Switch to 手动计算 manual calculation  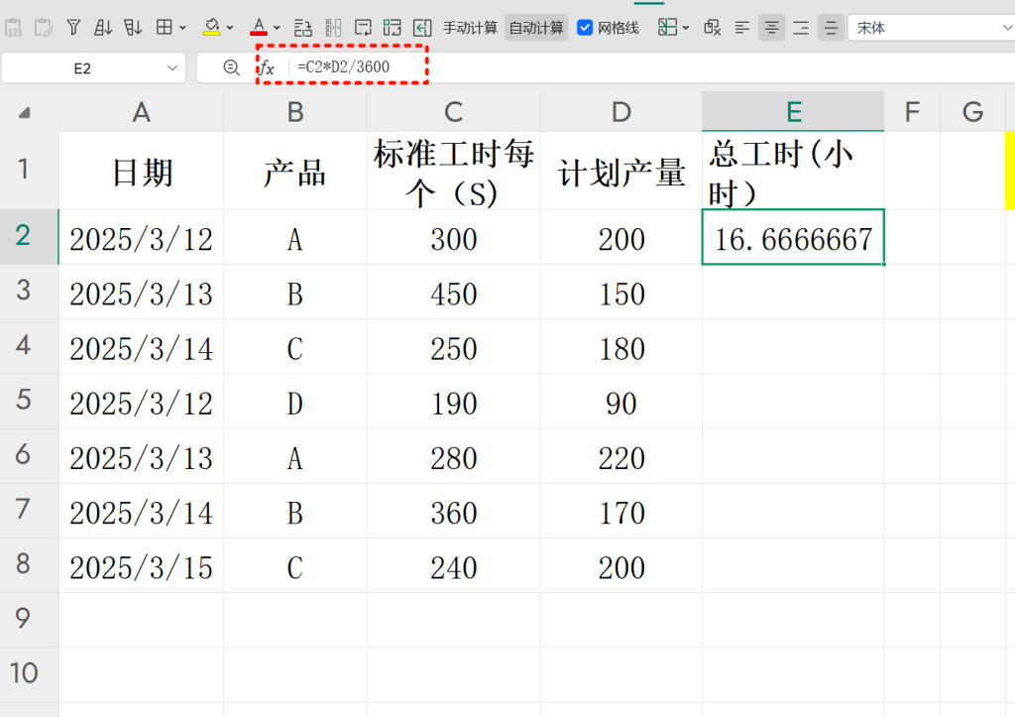click(x=470, y=28)
